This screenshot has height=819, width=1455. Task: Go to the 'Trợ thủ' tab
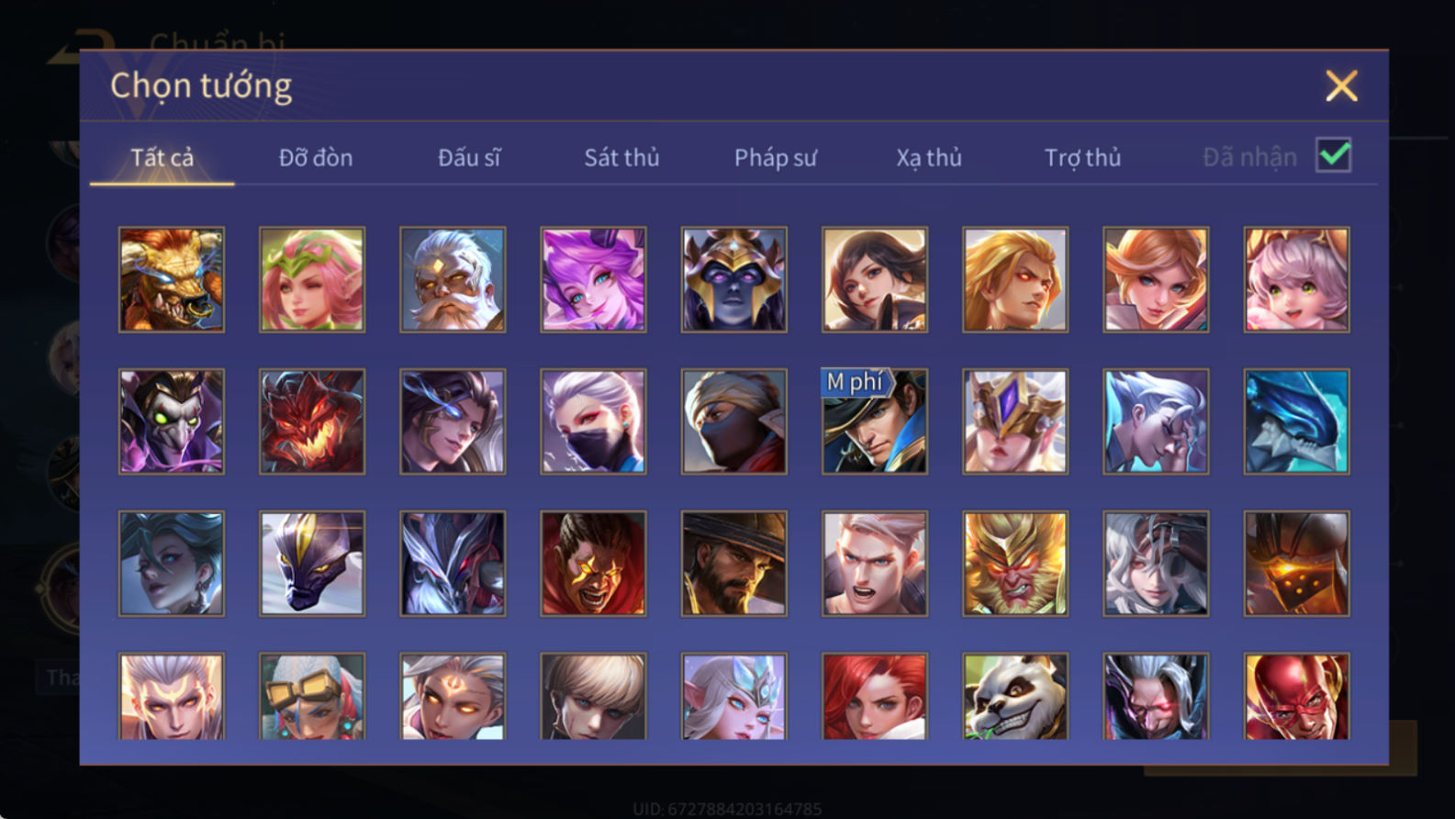coord(1082,158)
